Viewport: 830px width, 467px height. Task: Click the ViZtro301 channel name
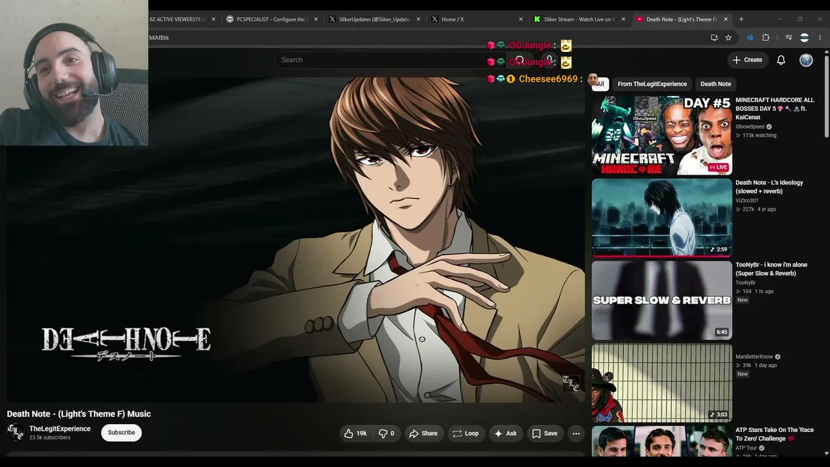point(746,200)
